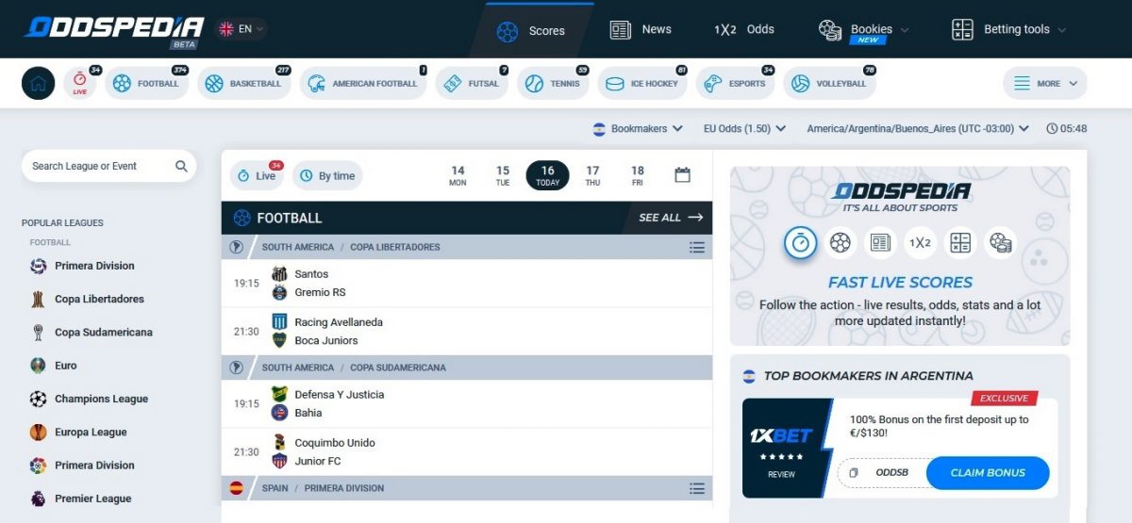Open the News tab

click(x=641, y=29)
